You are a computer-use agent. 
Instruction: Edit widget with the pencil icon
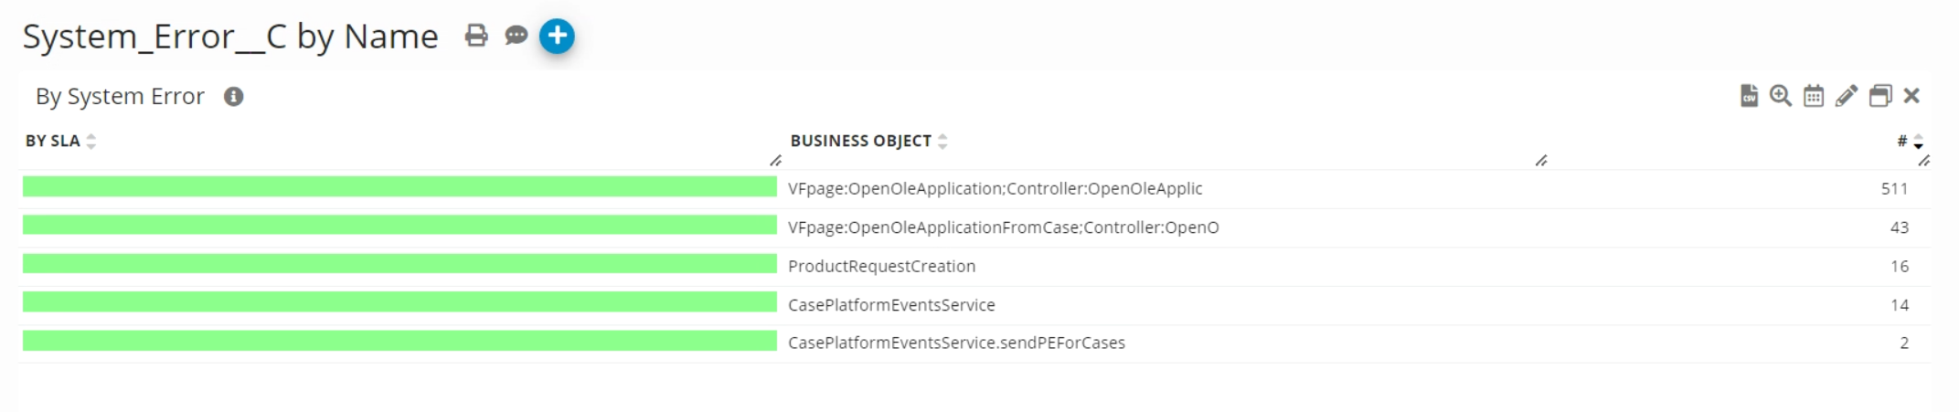tap(1847, 96)
